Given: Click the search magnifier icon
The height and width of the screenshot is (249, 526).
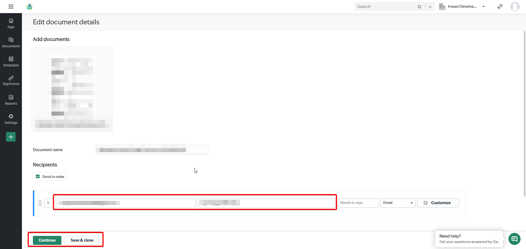Looking at the screenshot, I should 419,7.
